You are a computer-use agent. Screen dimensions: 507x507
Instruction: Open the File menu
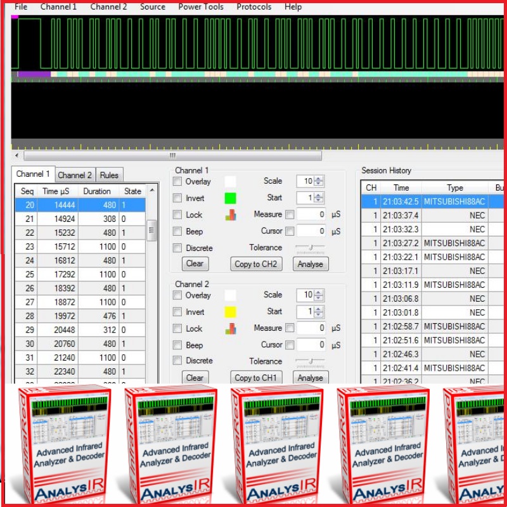tap(21, 7)
